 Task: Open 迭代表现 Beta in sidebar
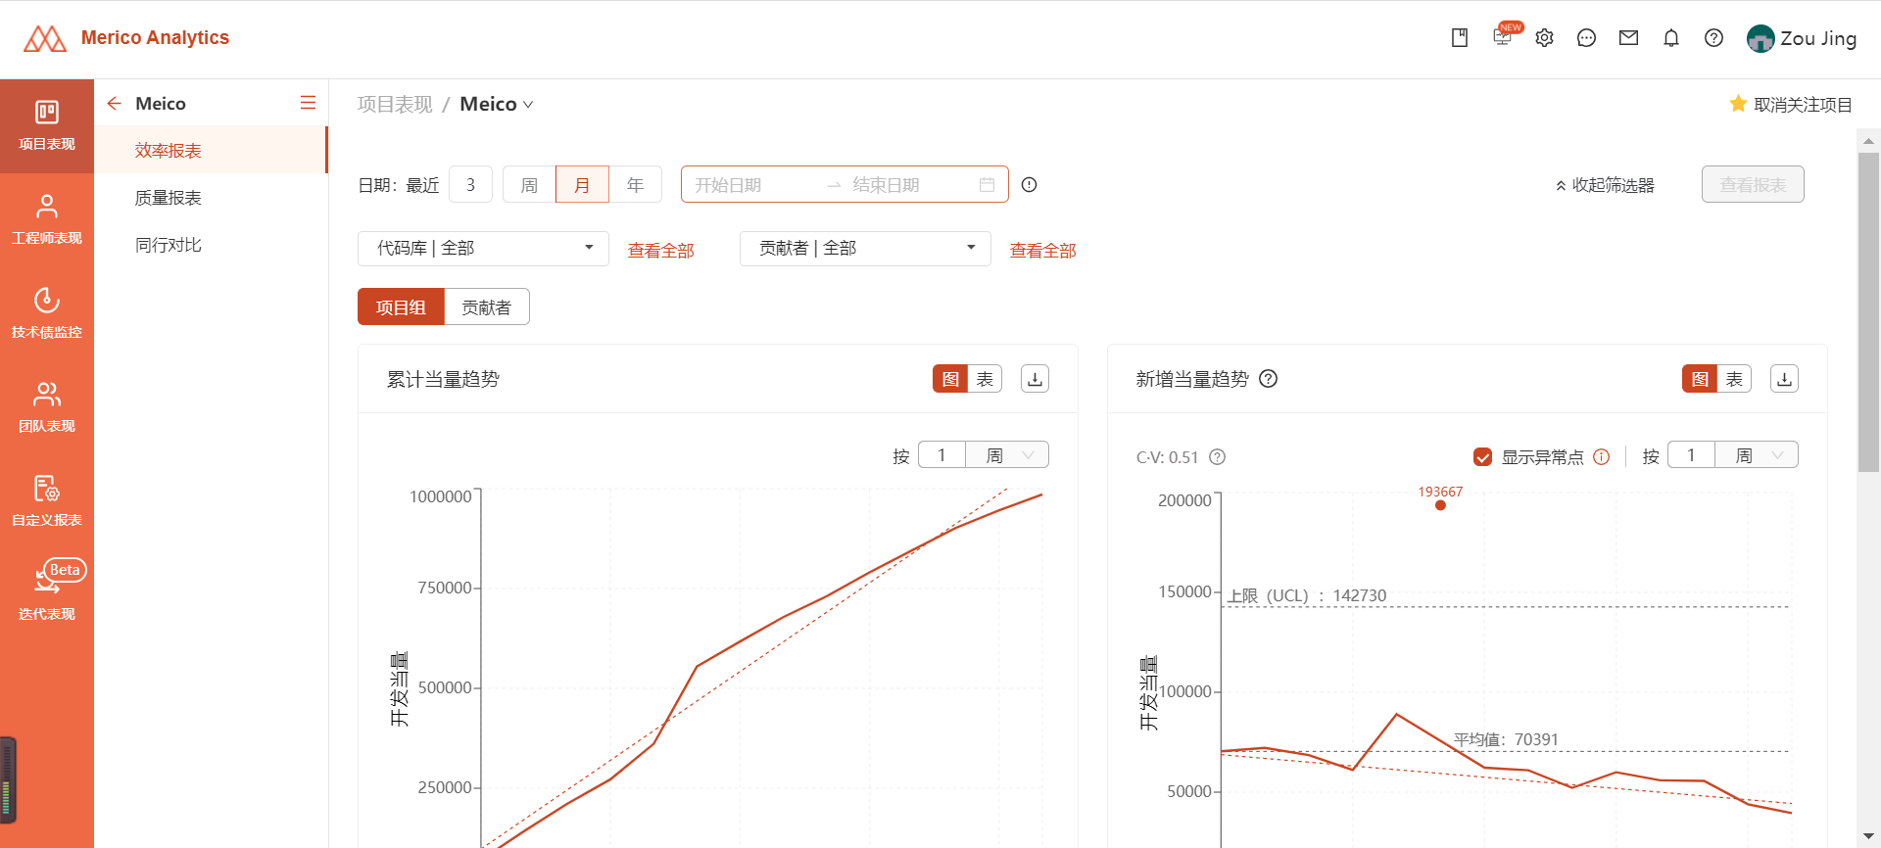(47, 590)
